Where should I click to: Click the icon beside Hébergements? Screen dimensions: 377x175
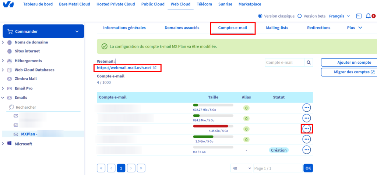[x=10, y=61]
